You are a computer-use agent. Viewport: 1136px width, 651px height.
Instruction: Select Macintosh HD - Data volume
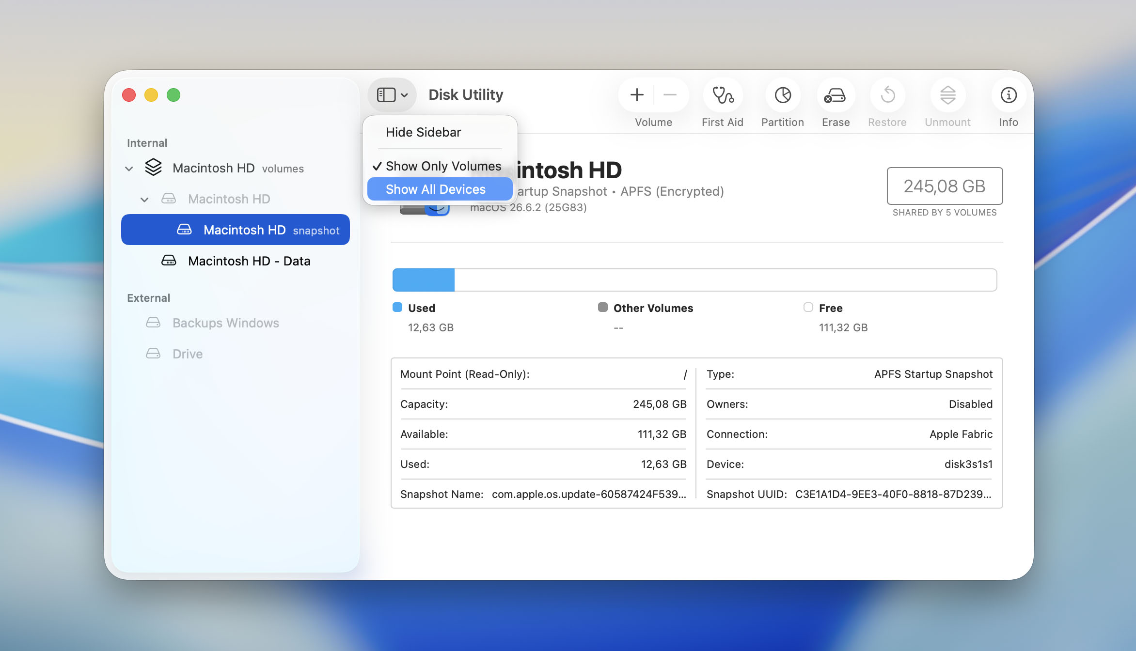coord(236,261)
